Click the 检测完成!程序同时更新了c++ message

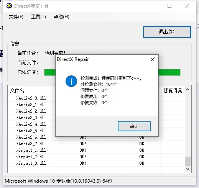pyautogui.click(x=111, y=78)
